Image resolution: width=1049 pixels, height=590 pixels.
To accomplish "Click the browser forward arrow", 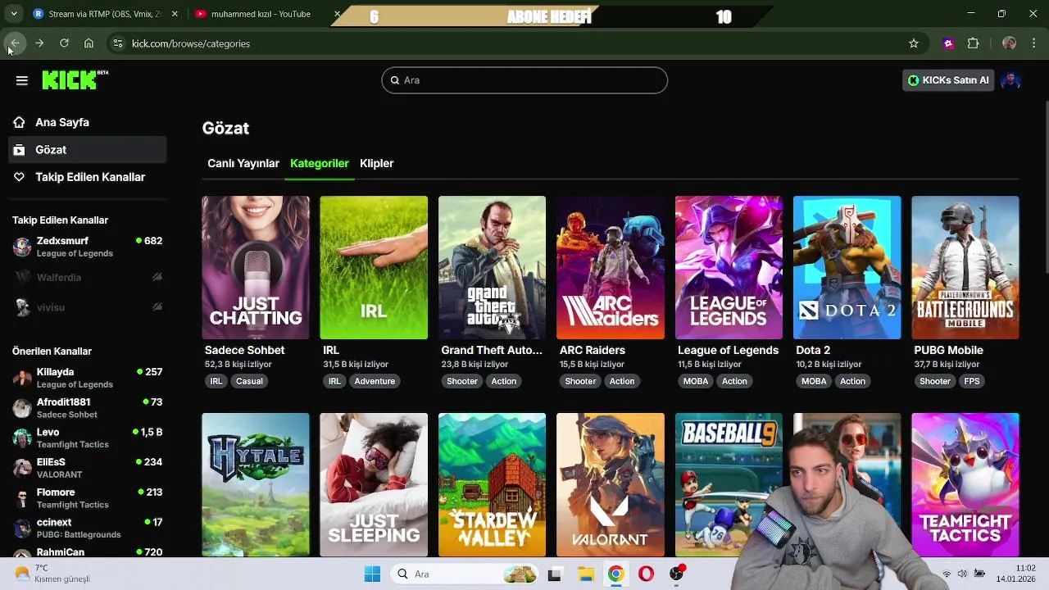I will [x=39, y=43].
